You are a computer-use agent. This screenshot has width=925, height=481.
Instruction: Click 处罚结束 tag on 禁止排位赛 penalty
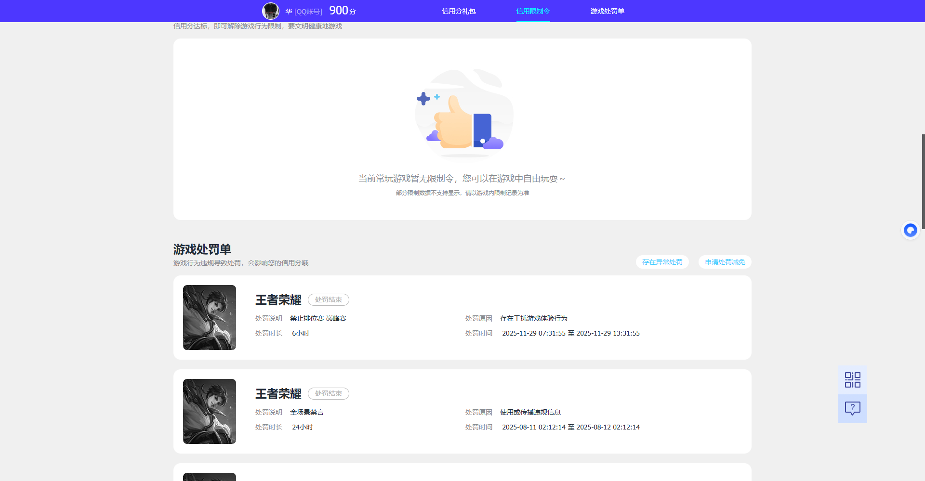[x=329, y=299]
